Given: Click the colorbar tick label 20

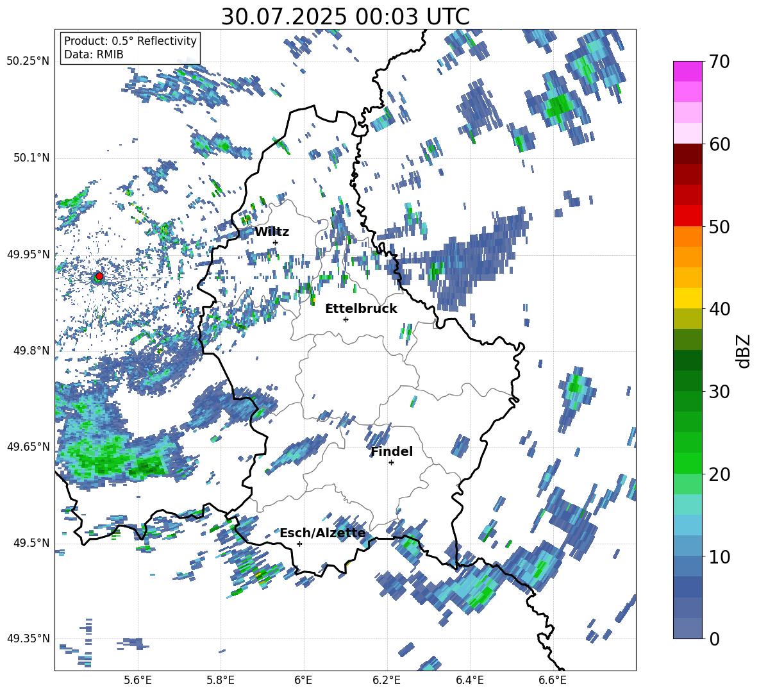Looking at the screenshot, I should (719, 474).
